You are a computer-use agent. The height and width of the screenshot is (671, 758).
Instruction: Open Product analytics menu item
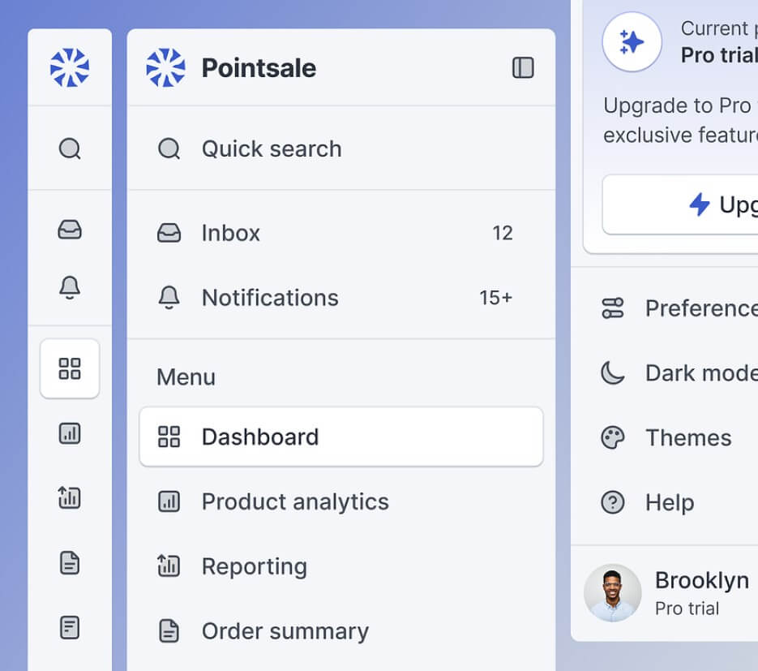point(341,501)
